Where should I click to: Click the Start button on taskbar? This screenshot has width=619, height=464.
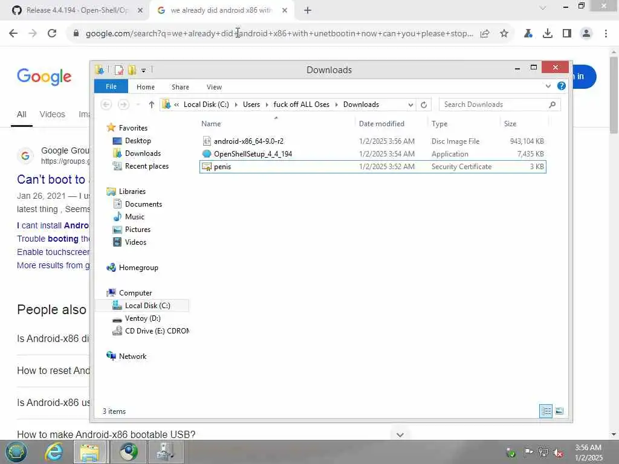tap(16, 452)
